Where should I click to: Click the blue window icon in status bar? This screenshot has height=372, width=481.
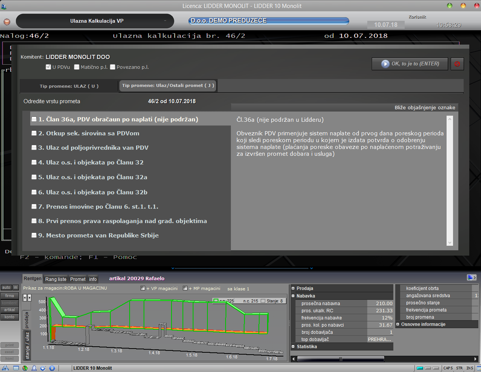[x=16, y=368]
